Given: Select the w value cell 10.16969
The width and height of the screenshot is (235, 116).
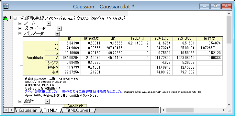Looking at the screenshot, I should [70, 53].
